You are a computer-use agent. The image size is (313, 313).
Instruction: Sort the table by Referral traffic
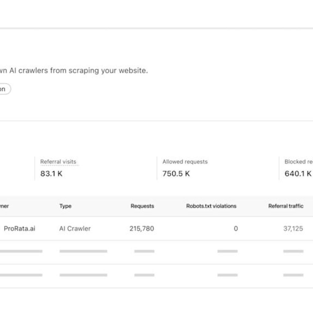coord(285,206)
